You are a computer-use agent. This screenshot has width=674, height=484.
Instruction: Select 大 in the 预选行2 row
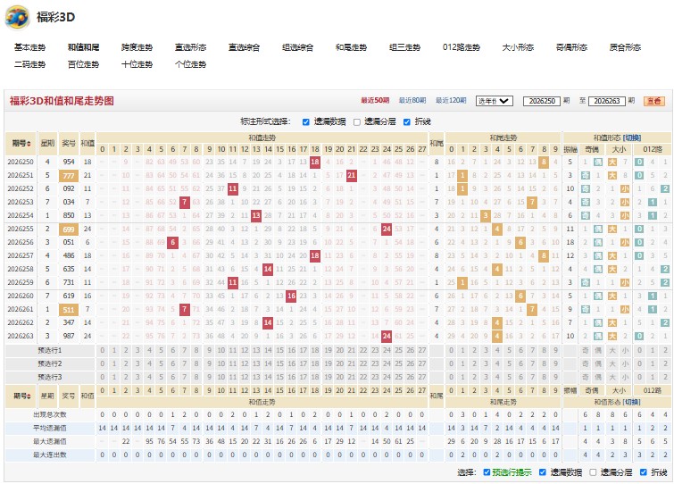tap(612, 364)
